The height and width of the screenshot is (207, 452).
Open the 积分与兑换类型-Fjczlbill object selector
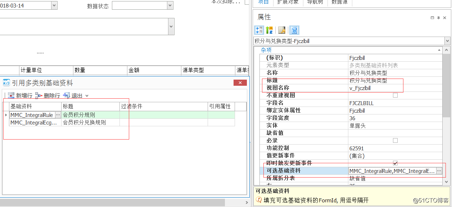pyautogui.click(x=447, y=41)
